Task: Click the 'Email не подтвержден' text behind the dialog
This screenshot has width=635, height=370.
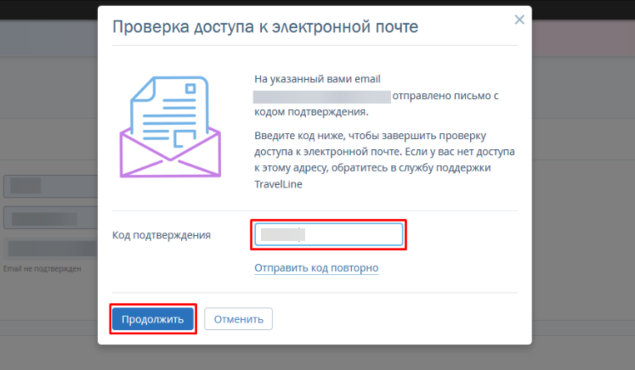Action: point(43,268)
